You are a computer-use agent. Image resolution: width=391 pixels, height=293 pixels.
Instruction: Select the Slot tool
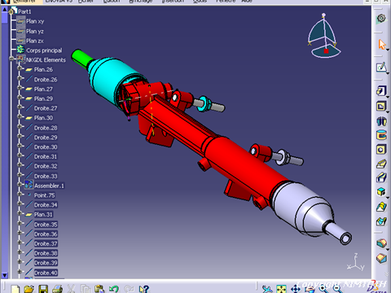pyautogui.click(x=381, y=177)
